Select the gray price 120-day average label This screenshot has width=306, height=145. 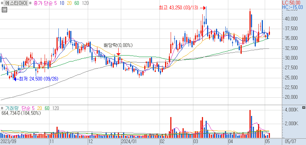click(x=85, y=3)
